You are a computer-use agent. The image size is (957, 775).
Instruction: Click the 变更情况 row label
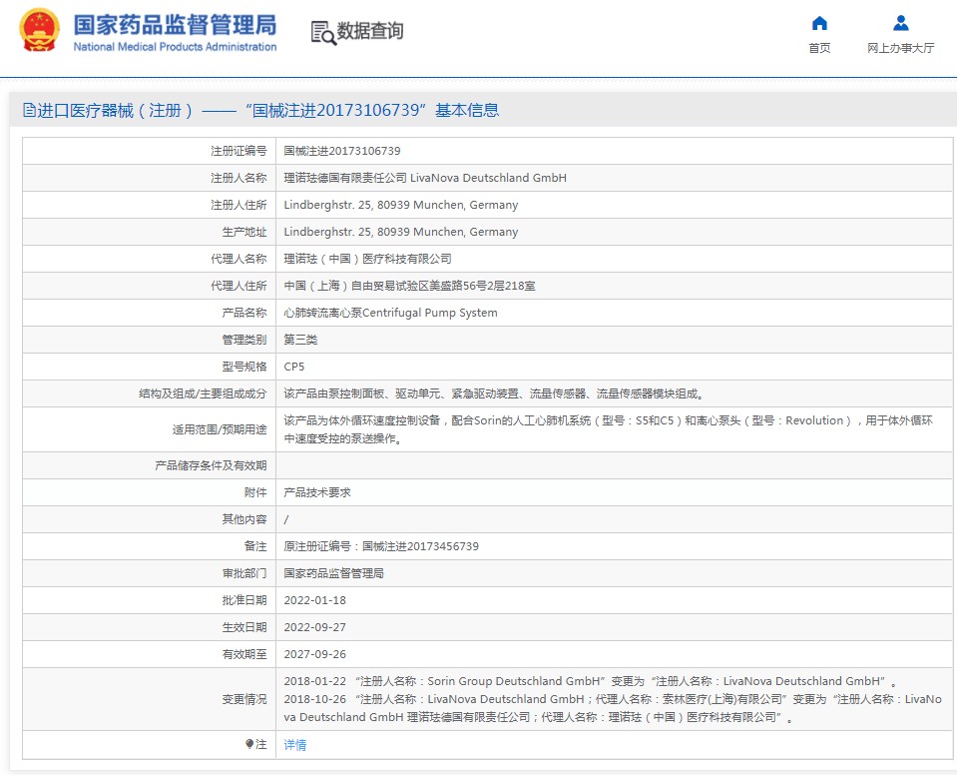[x=244, y=699]
